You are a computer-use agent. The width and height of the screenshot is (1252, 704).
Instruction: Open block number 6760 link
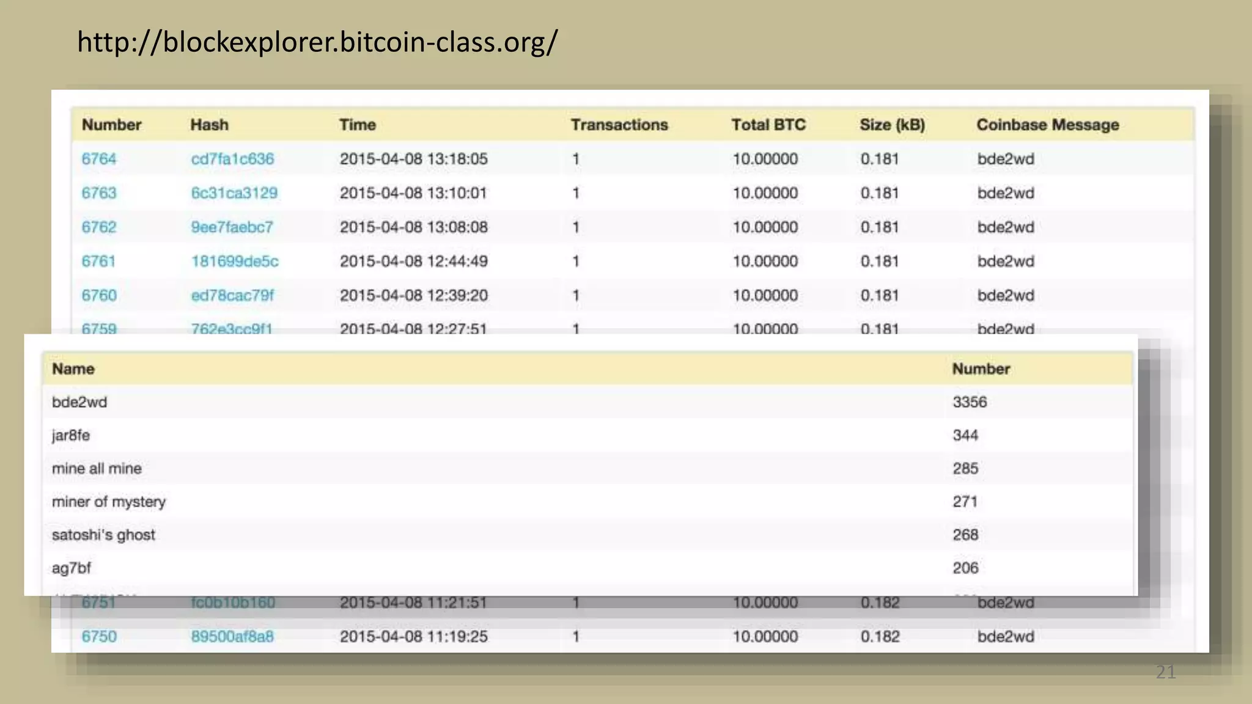[99, 296]
